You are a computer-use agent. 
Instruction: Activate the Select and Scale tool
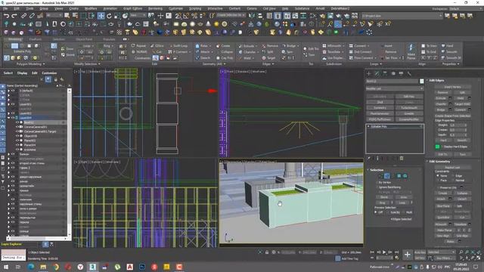tap(117, 15)
